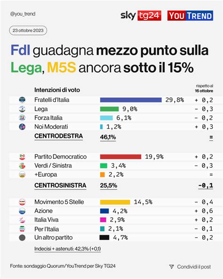
Task: Click the YouTrend logo
Action: 190,16
